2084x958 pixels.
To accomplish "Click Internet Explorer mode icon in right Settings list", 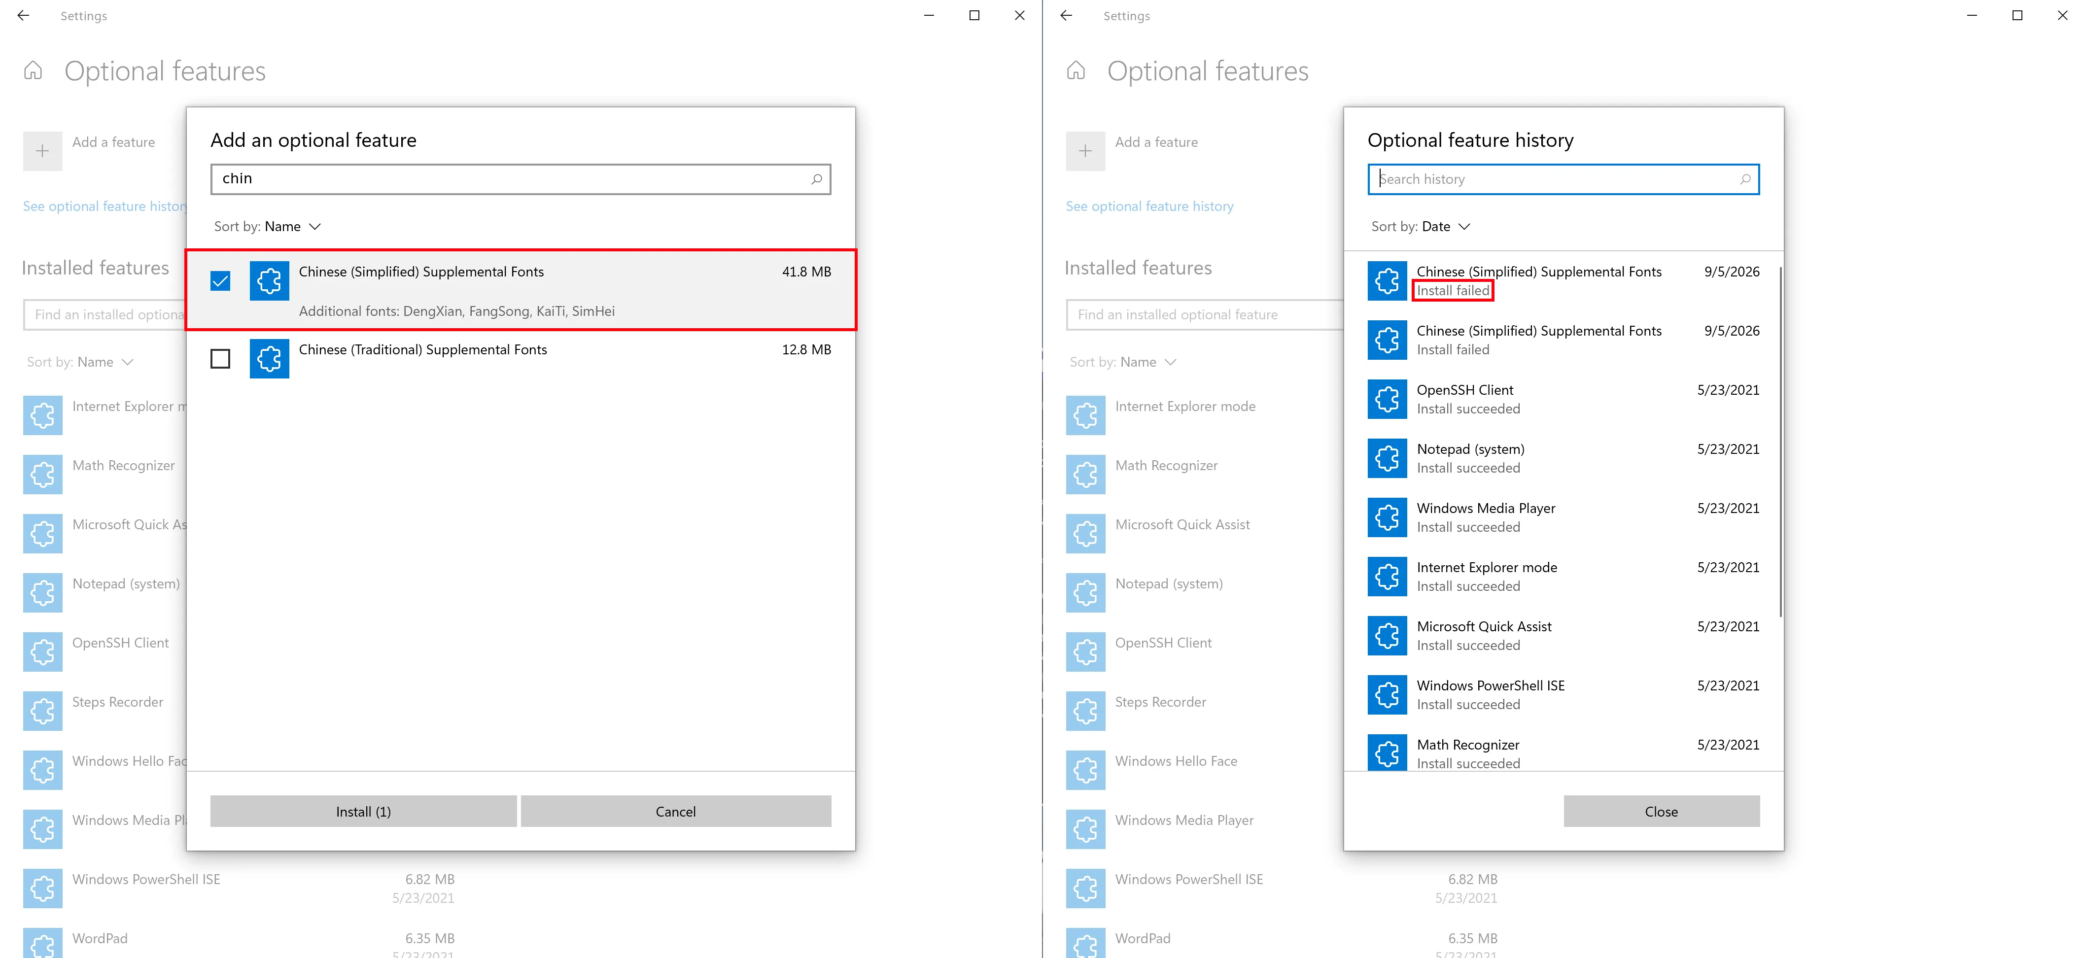I will [x=1086, y=415].
